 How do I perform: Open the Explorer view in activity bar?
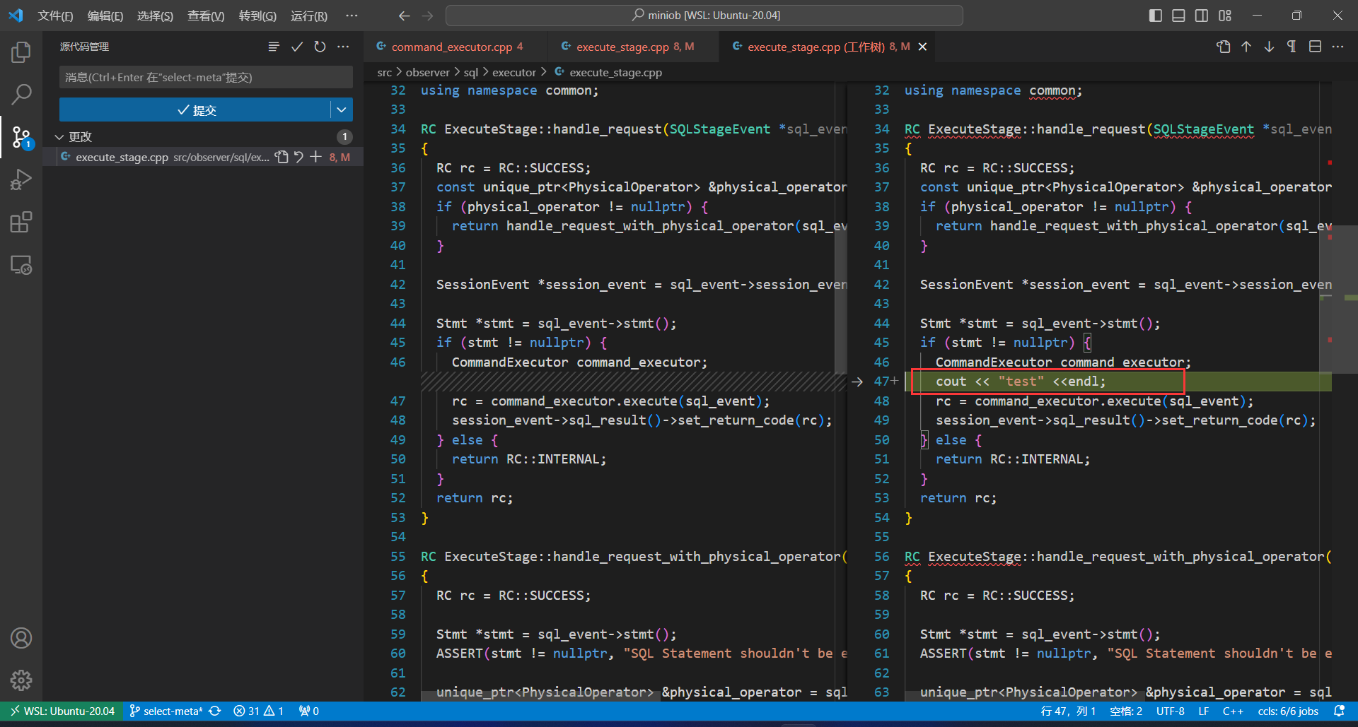tap(21, 52)
